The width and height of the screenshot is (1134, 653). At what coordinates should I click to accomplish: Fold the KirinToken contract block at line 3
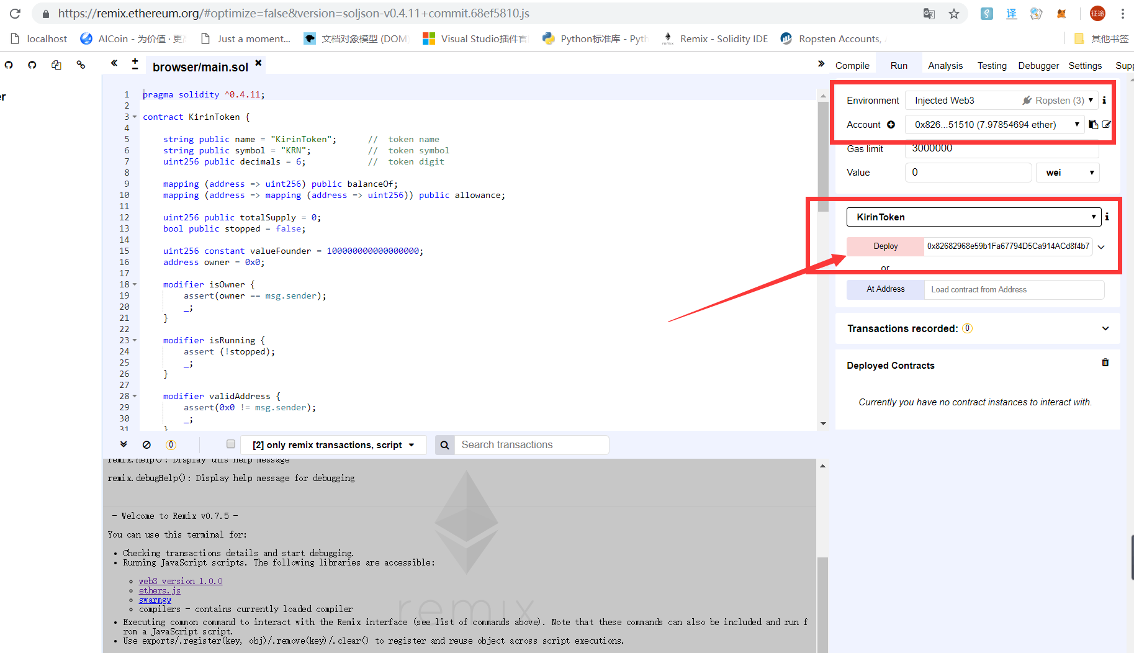pos(135,117)
